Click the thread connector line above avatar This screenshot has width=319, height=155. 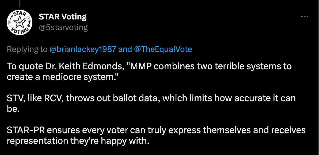[20, 3]
